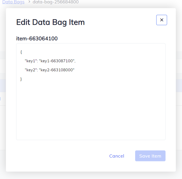Image resolution: width=182 pixels, height=179 pixels.
Task: Click the Cancel link
Action: pos(117,156)
